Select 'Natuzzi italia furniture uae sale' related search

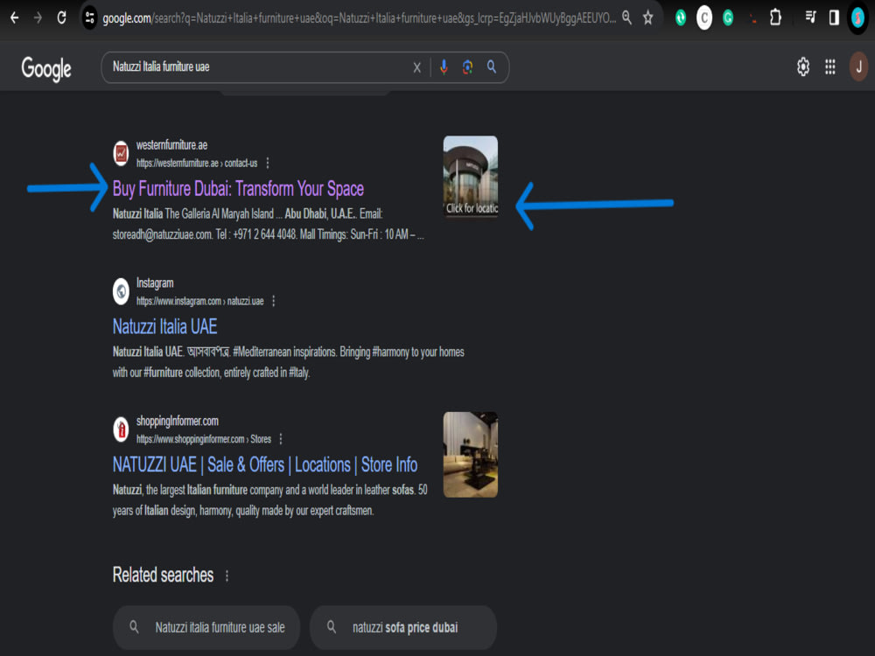pos(206,627)
